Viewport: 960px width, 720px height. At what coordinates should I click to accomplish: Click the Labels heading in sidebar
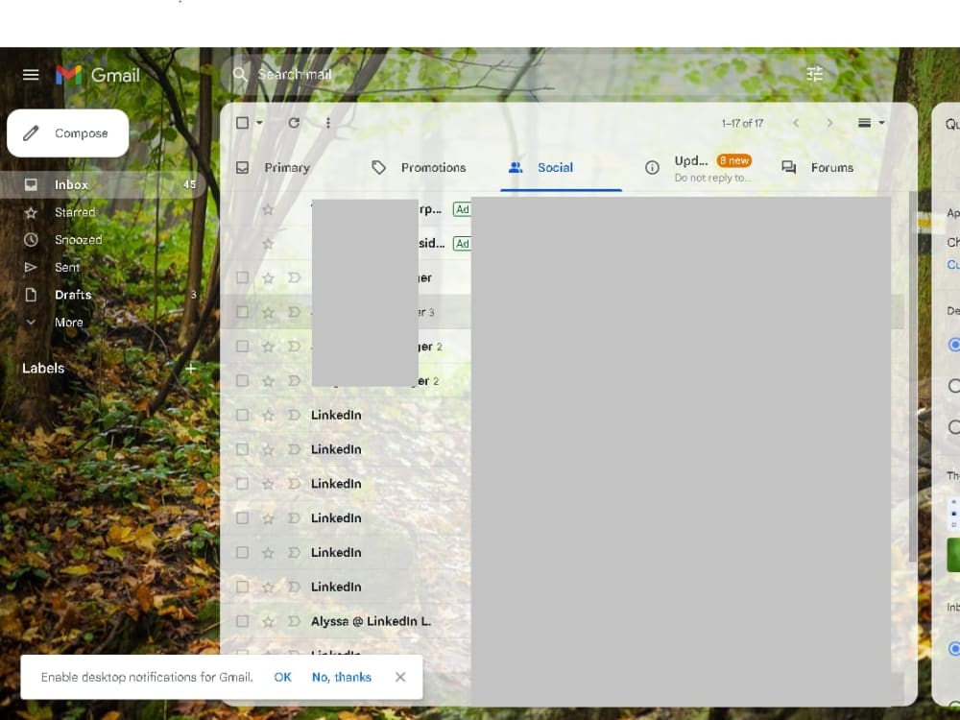pyautogui.click(x=43, y=369)
